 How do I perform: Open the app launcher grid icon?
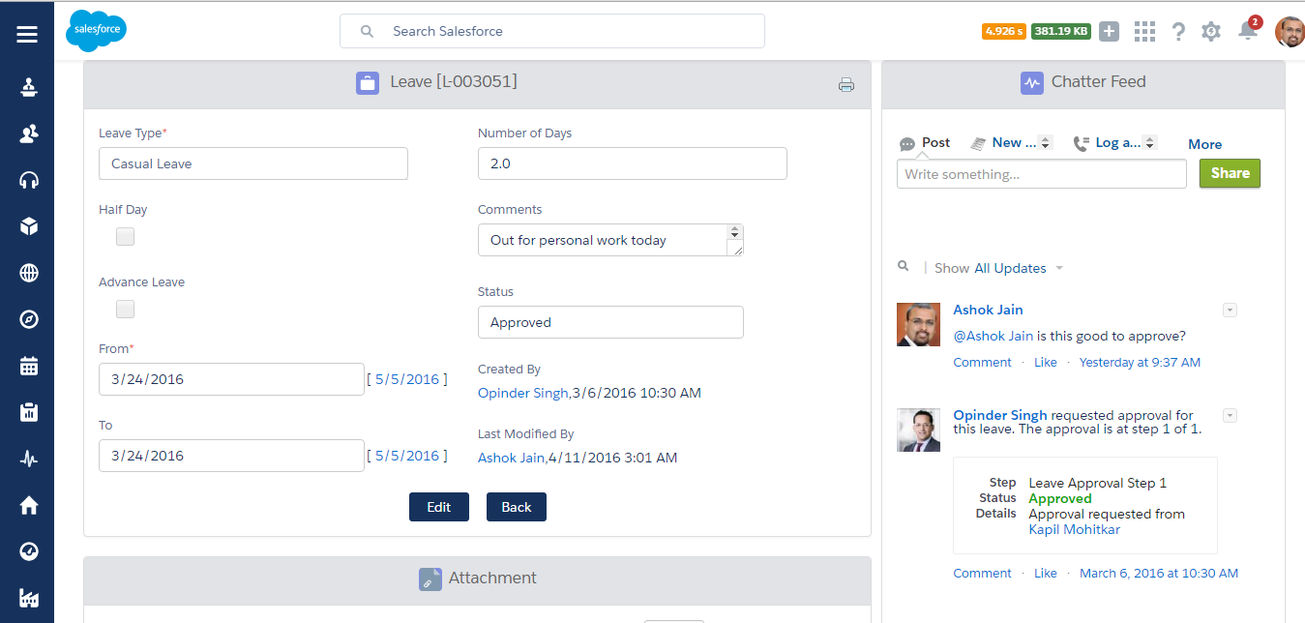[1144, 31]
